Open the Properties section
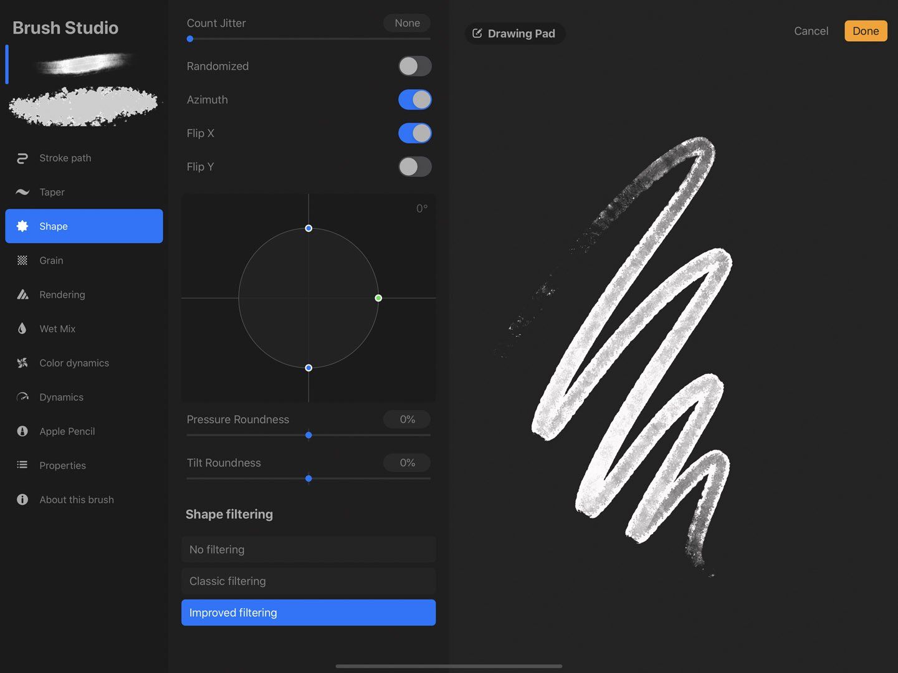The height and width of the screenshot is (673, 898). (x=62, y=465)
